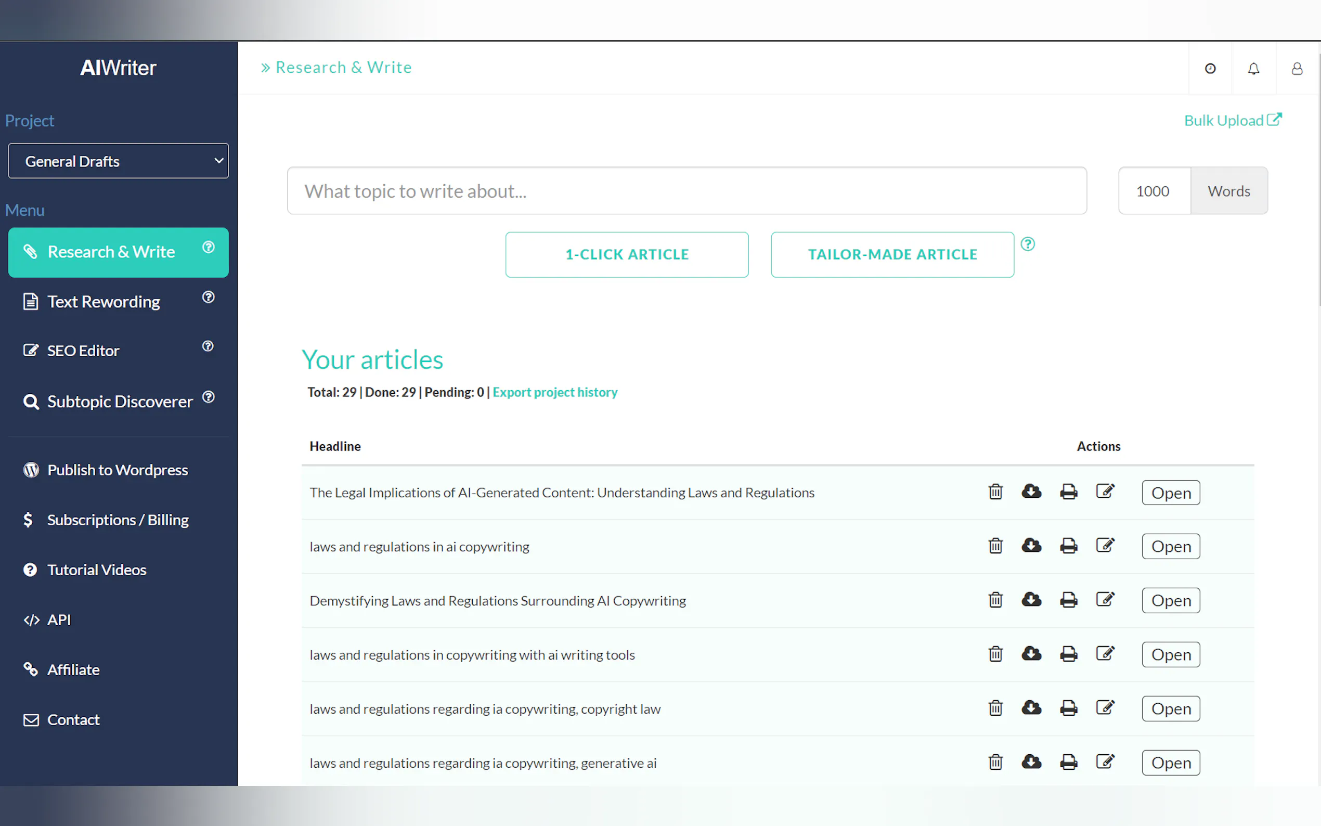This screenshot has width=1321, height=826.
Task: Download the 'laws and regulations in ai copywriting' article
Action: coord(1031,546)
